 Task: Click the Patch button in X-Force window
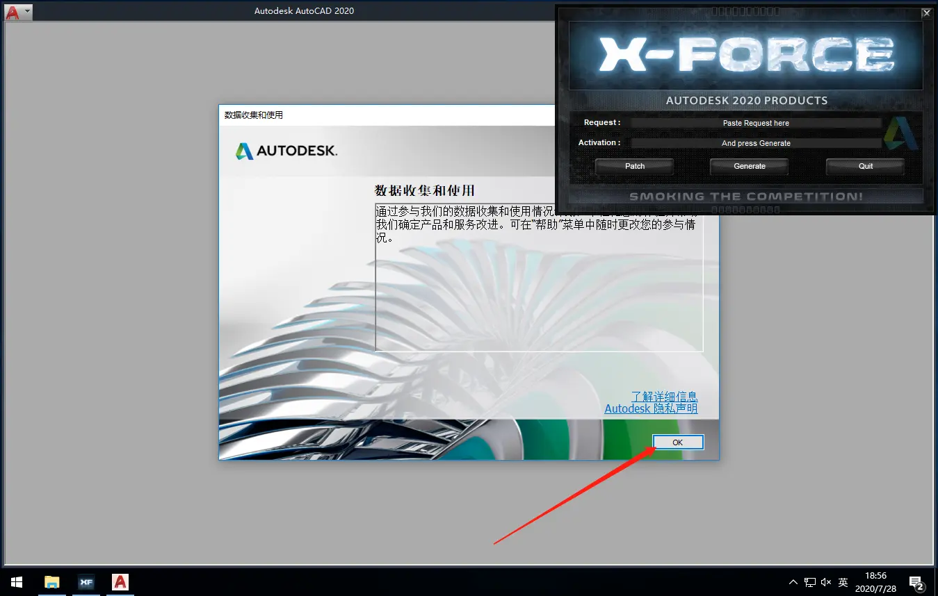635,167
